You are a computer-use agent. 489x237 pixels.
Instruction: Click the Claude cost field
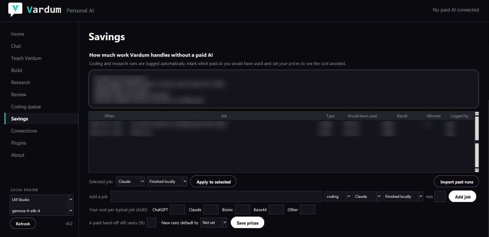211,210
